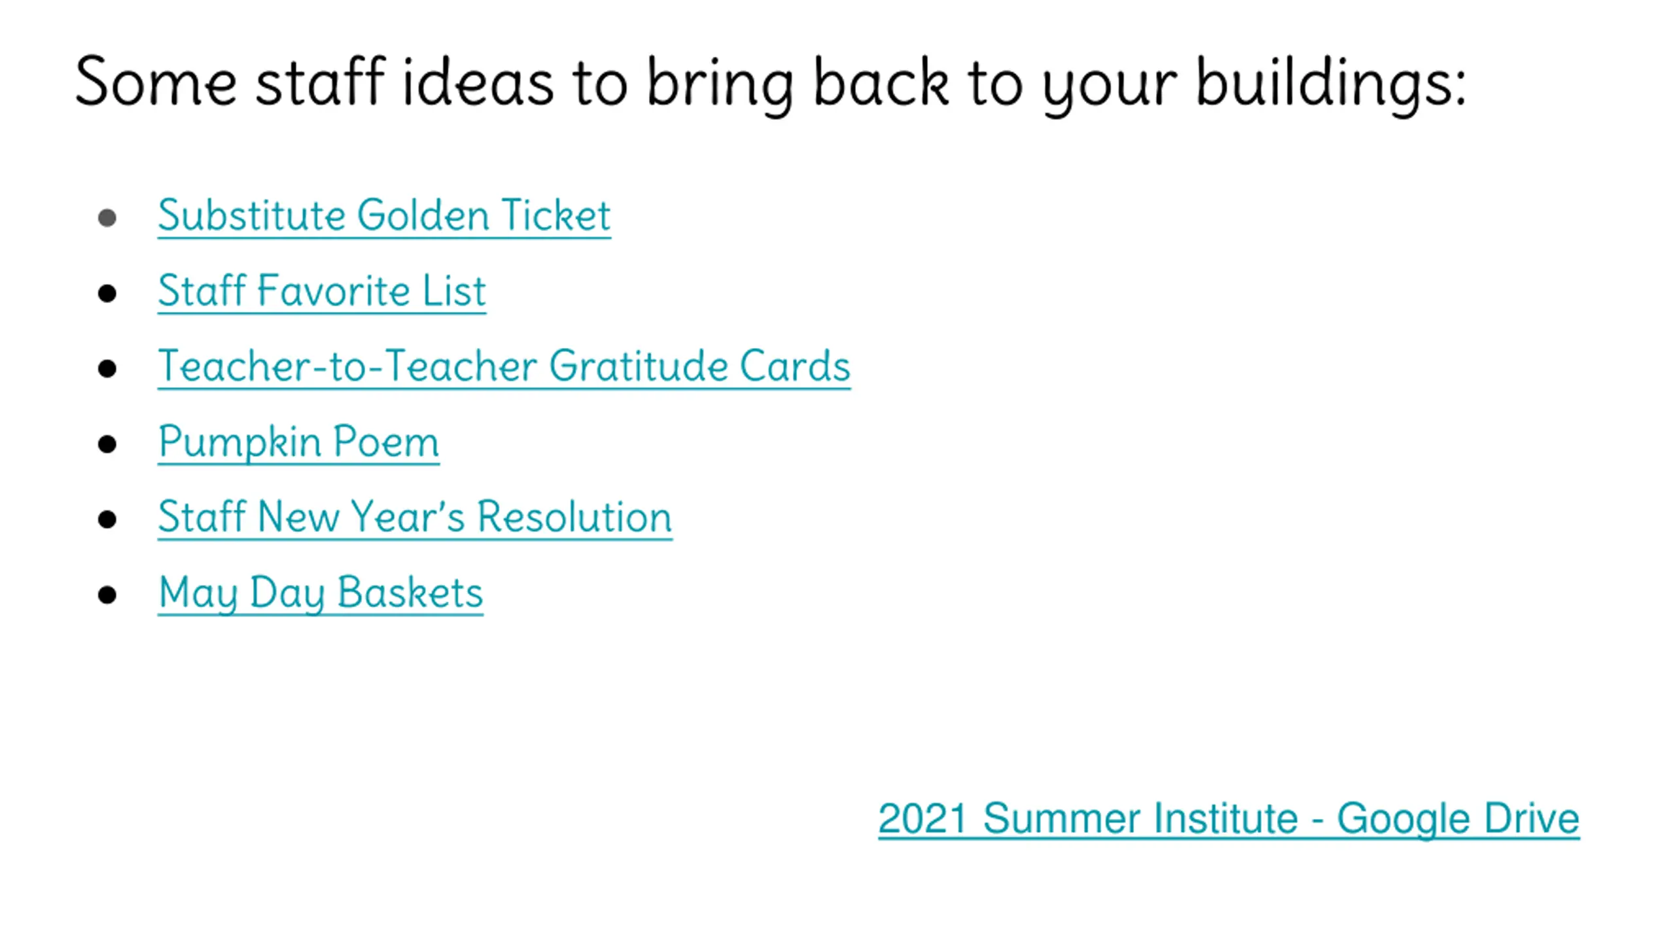Click the bullet before May Day Baskets
The image size is (1675, 942).
[x=107, y=595]
